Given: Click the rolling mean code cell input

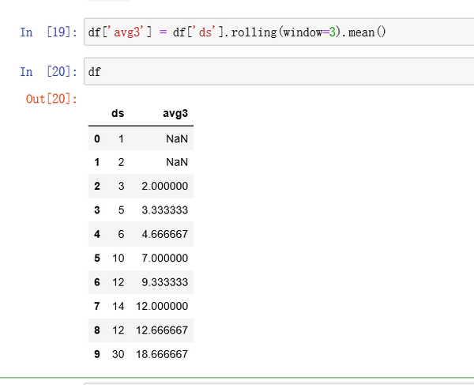Looking at the screenshot, I should coord(279,32).
